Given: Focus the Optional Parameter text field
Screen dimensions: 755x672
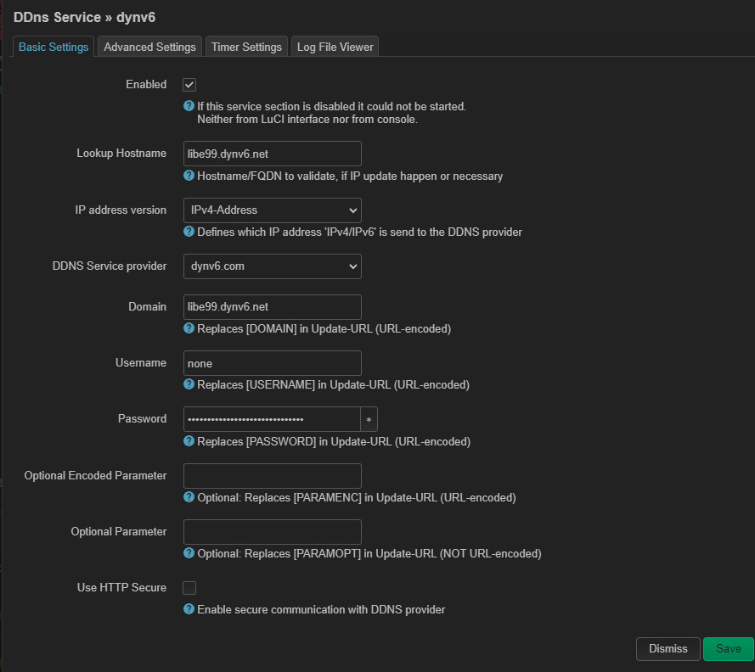Looking at the screenshot, I should pyautogui.click(x=272, y=532).
